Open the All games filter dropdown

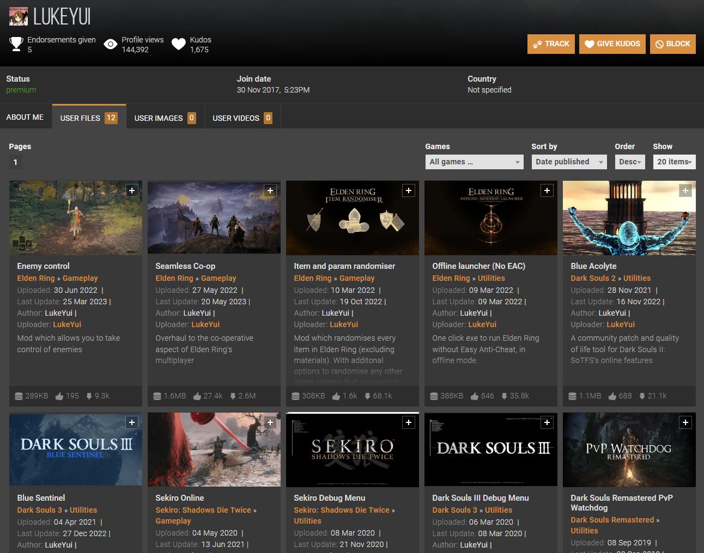pos(474,162)
